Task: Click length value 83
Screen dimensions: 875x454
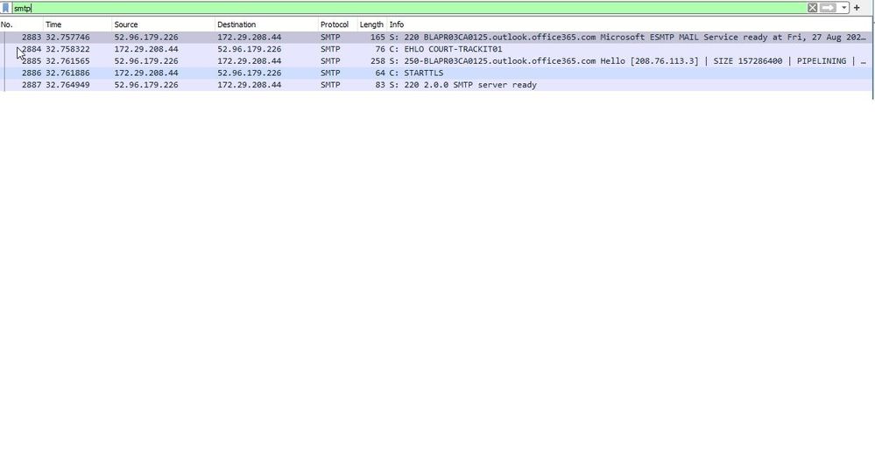Action: tap(380, 85)
